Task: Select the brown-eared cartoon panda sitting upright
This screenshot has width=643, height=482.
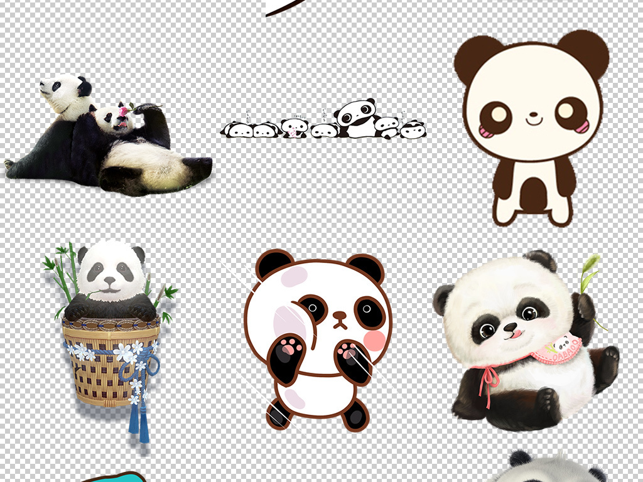Action: (531, 128)
